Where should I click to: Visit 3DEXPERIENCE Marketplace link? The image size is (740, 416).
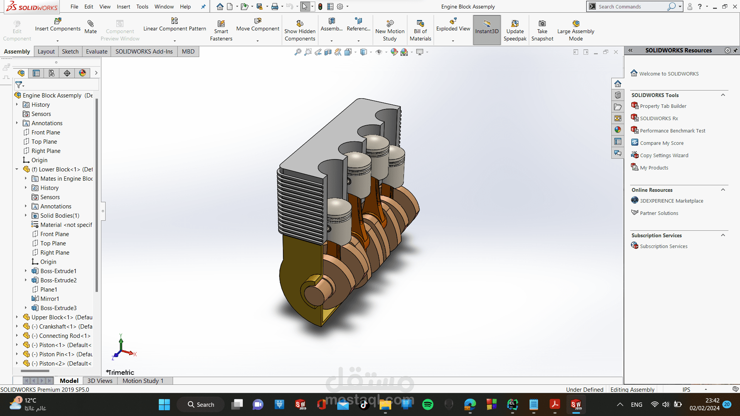[x=671, y=201]
